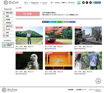Open the circular arrows category icon in sidebar

click(x=4, y=16)
